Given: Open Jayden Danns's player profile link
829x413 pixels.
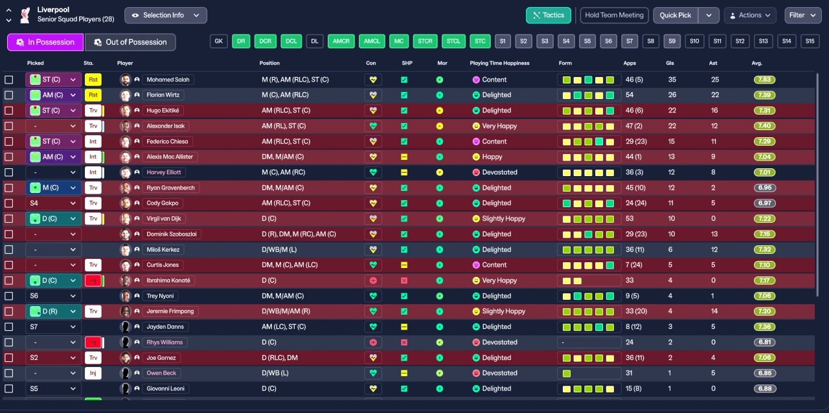Looking at the screenshot, I should point(164,327).
